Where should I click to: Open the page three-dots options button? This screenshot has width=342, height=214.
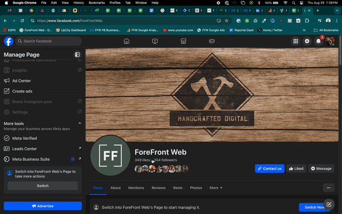(x=328, y=188)
